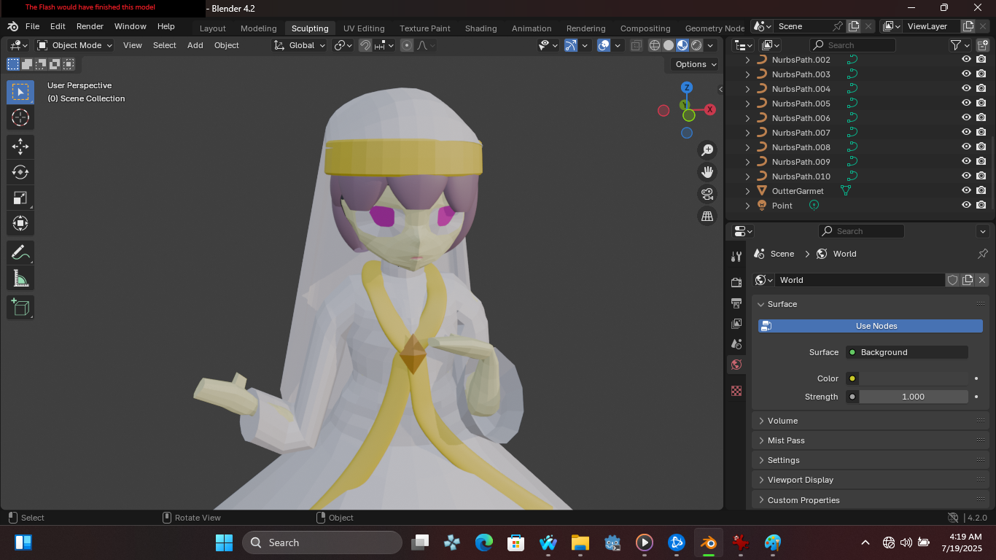This screenshot has width=996, height=560.
Task: Expand the Viewport Display panel
Action: [x=871, y=480]
